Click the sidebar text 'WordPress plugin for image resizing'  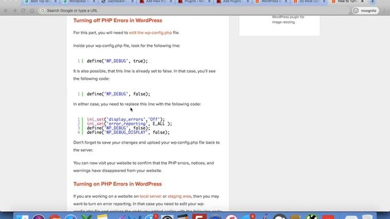(x=288, y=19)
